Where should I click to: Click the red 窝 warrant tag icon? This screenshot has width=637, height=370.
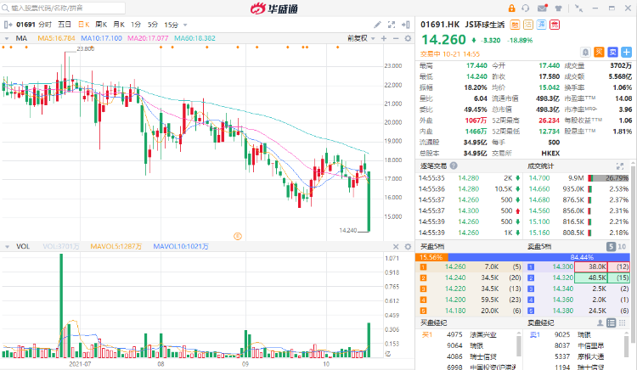(555, 25)
